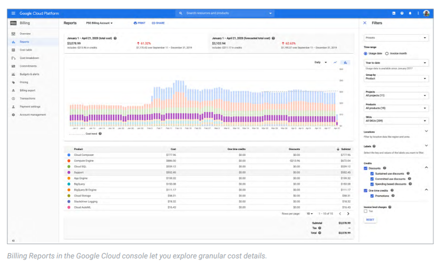440x261 pixels.
Task: Click the RESET filters button
Action: 370,220
